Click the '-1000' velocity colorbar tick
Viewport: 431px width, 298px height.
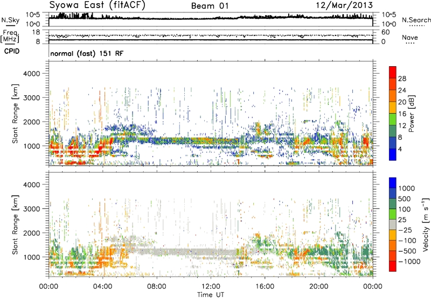(x=409, y=261)
